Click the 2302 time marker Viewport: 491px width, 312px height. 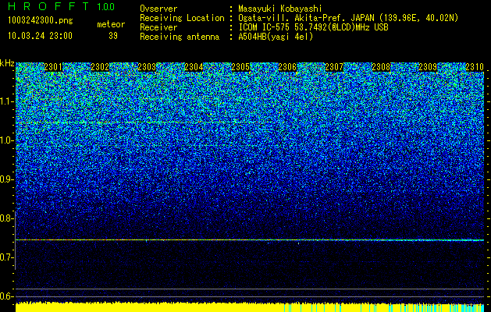[100, 67]
